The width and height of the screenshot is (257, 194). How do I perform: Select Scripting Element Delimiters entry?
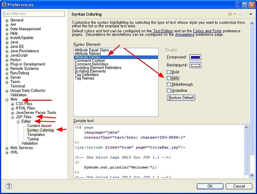pos(98,68)
